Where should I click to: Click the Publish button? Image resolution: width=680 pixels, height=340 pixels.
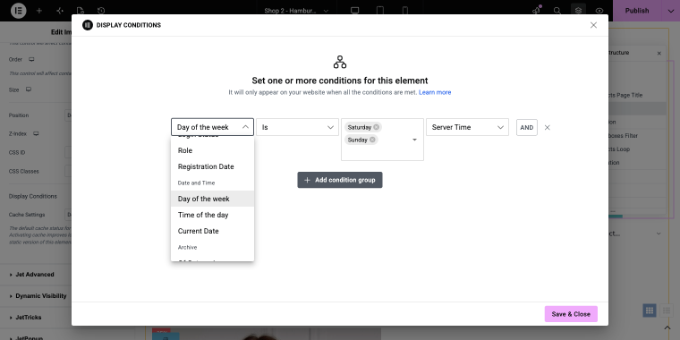[637, 11]
